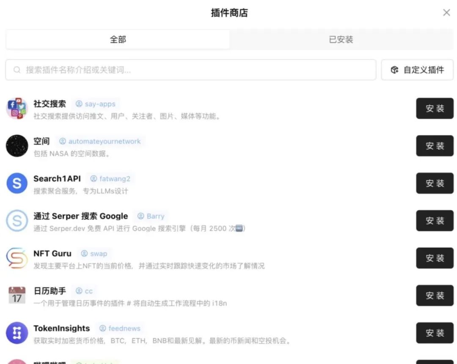Open author tag swap
The height and width of the screenshot is (364, 457).
click(94, 253)
